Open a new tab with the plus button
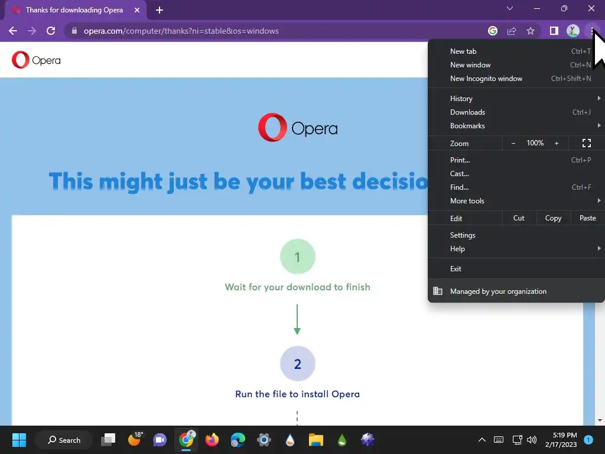 pyautogui.click(x=160, y=10)
